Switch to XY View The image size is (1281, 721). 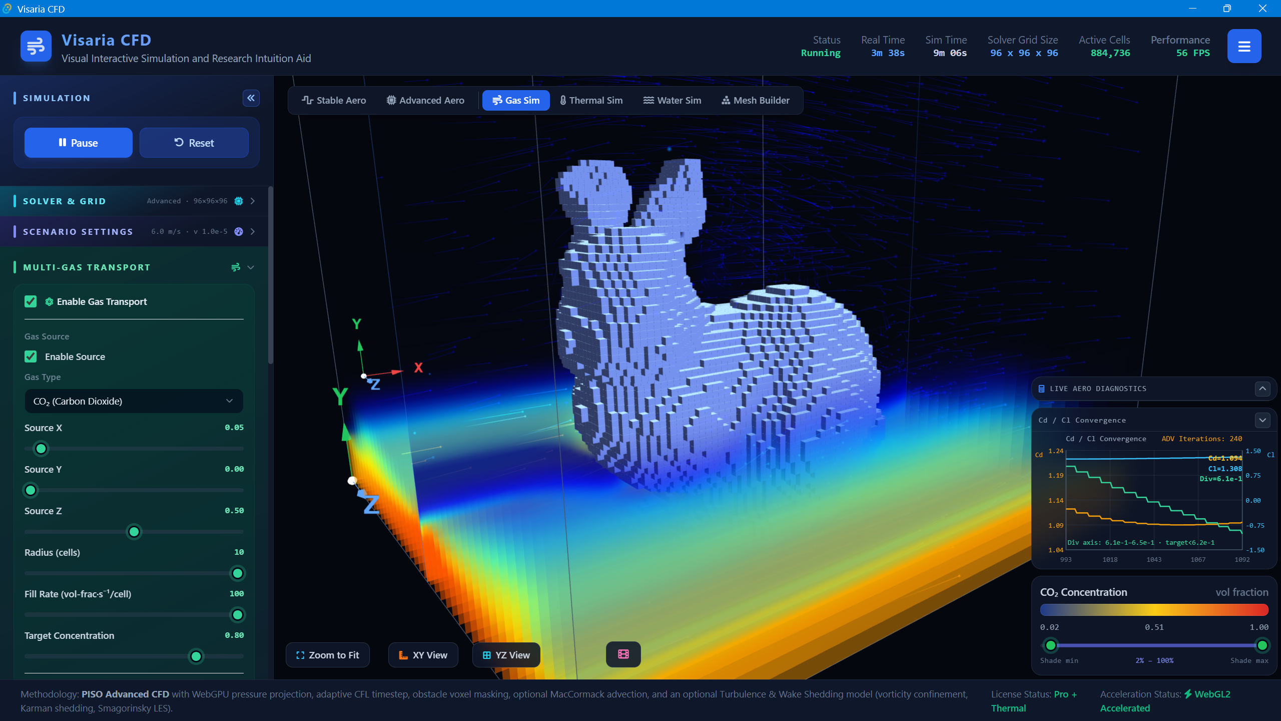click(x=423, y=655)
